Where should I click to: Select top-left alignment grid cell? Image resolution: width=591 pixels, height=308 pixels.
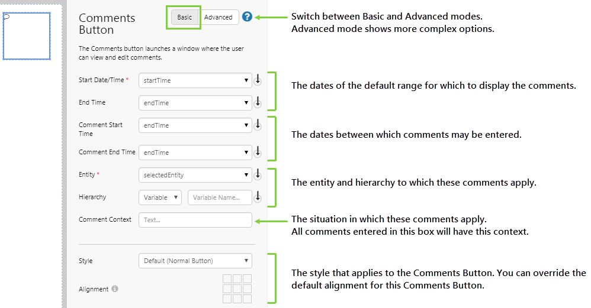tap(227, 278)
